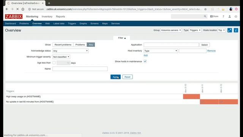Show Recent problems only

pyautogui.click(x=63, y=45)
